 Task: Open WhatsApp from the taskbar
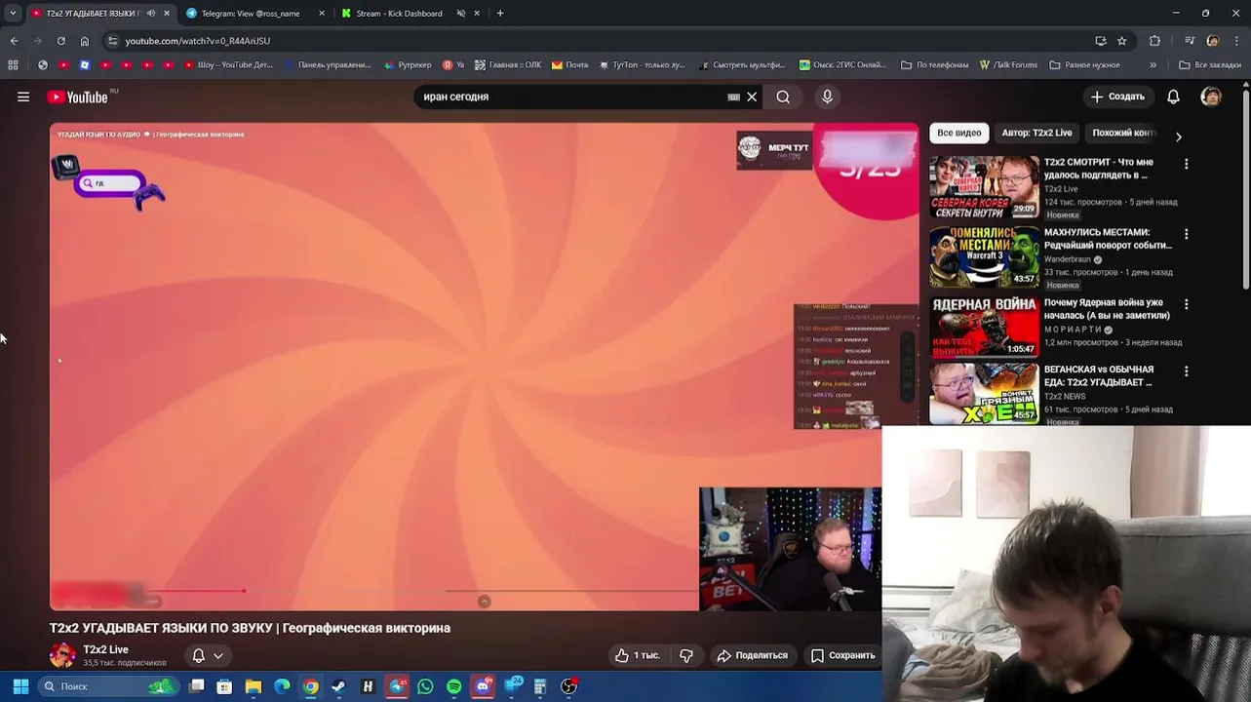pyautogui.click(x=425, y=686)
